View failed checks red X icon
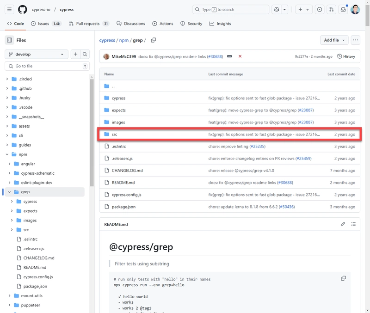The image size is (370, 313). tap(240, 56)
